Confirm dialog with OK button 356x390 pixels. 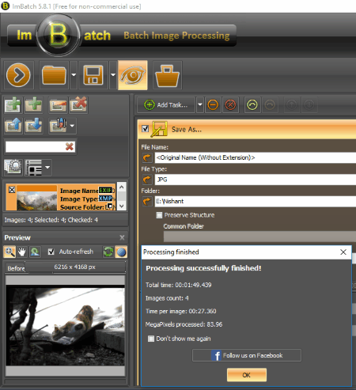click(247, 375)
